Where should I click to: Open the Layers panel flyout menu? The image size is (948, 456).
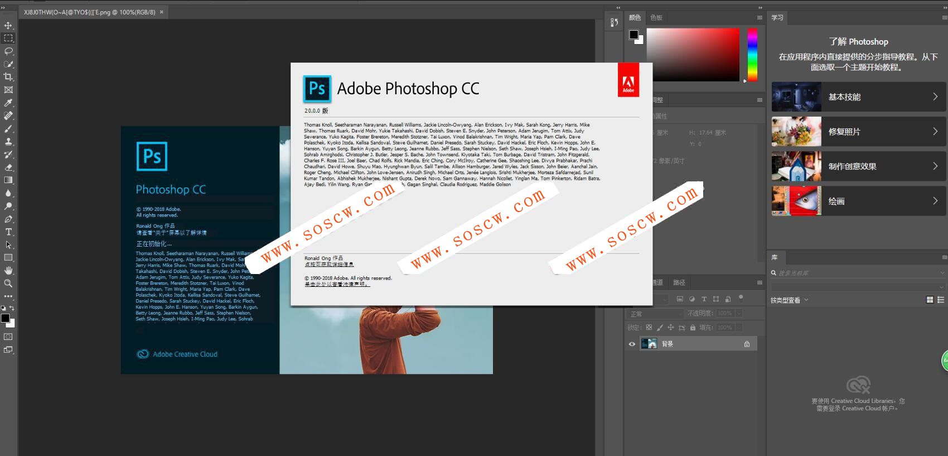(x=760, y=282)
